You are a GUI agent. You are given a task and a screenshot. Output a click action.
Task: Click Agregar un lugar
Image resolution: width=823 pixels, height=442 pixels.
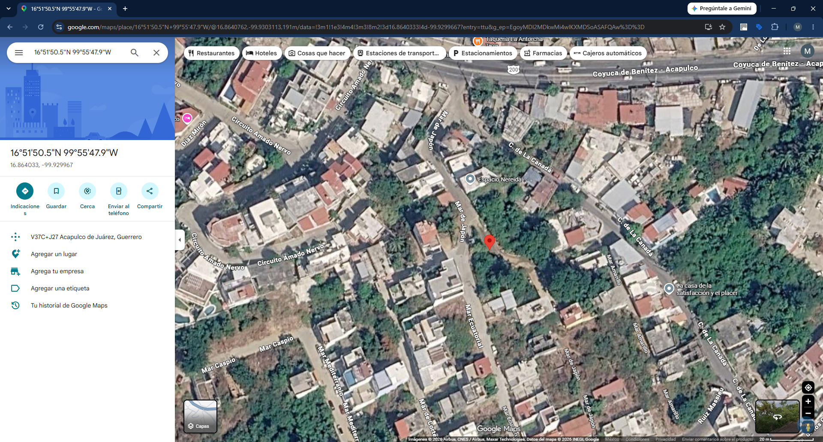pyautogui.click(x=87, y=254)
